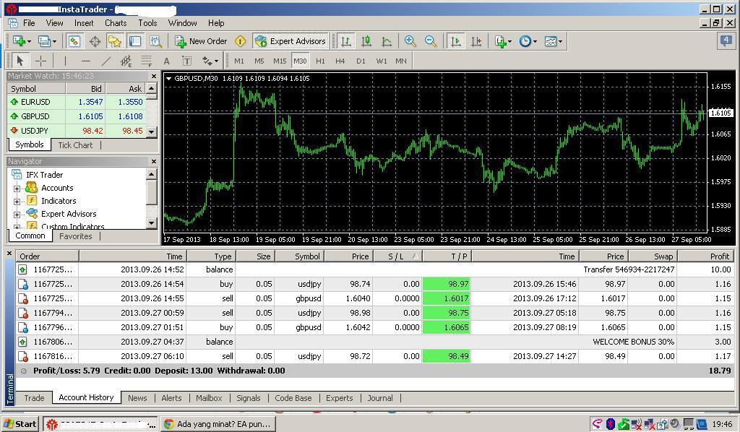Switch to the Favorites tab in Navigator
Viewport: 740px width, 432px height.
tap(75, 236)
